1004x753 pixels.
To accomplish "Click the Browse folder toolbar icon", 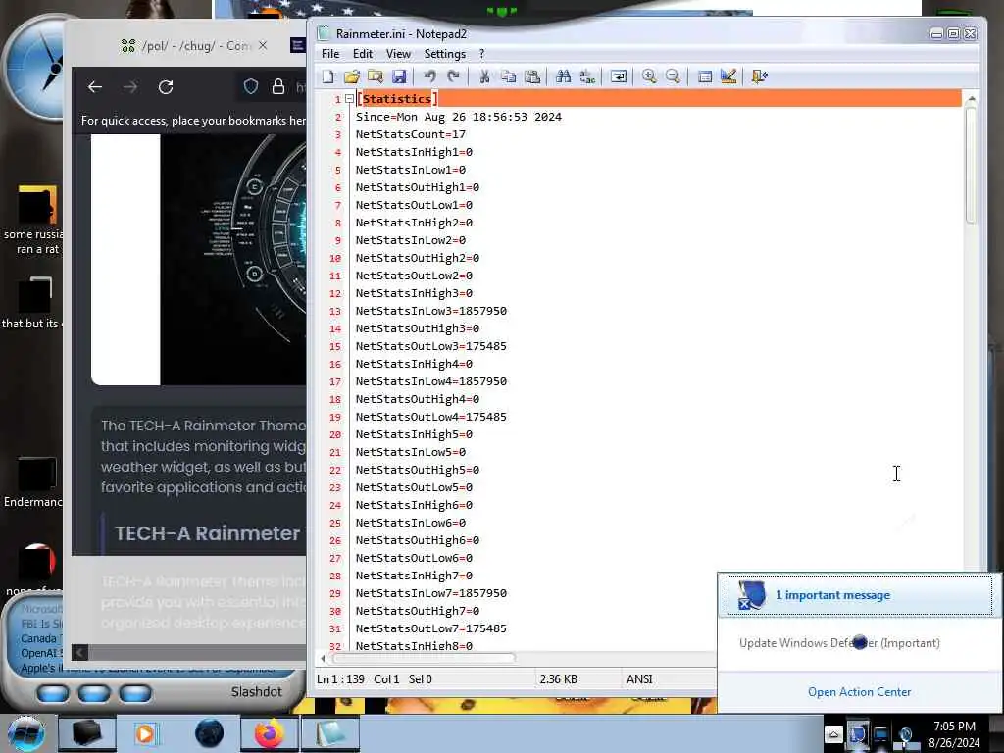I will 376,76.
